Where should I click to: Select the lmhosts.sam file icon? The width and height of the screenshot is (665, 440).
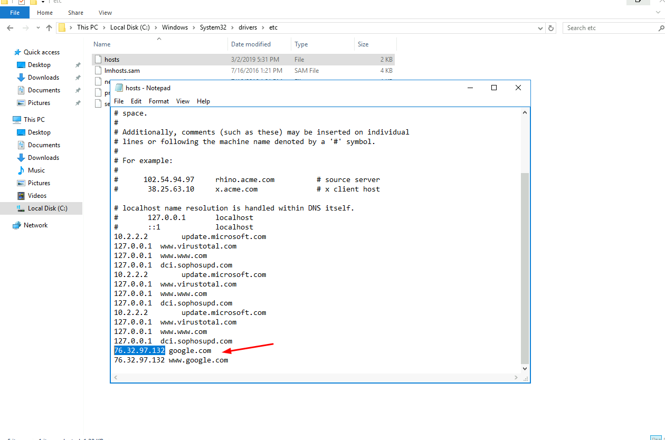click(98, 71)
